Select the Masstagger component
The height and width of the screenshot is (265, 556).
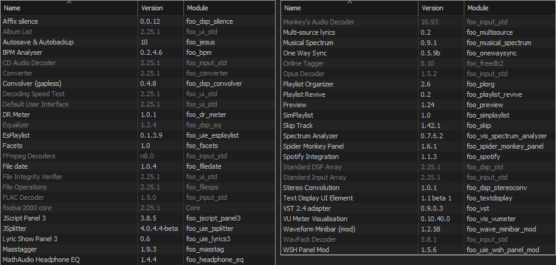[138, 249]
